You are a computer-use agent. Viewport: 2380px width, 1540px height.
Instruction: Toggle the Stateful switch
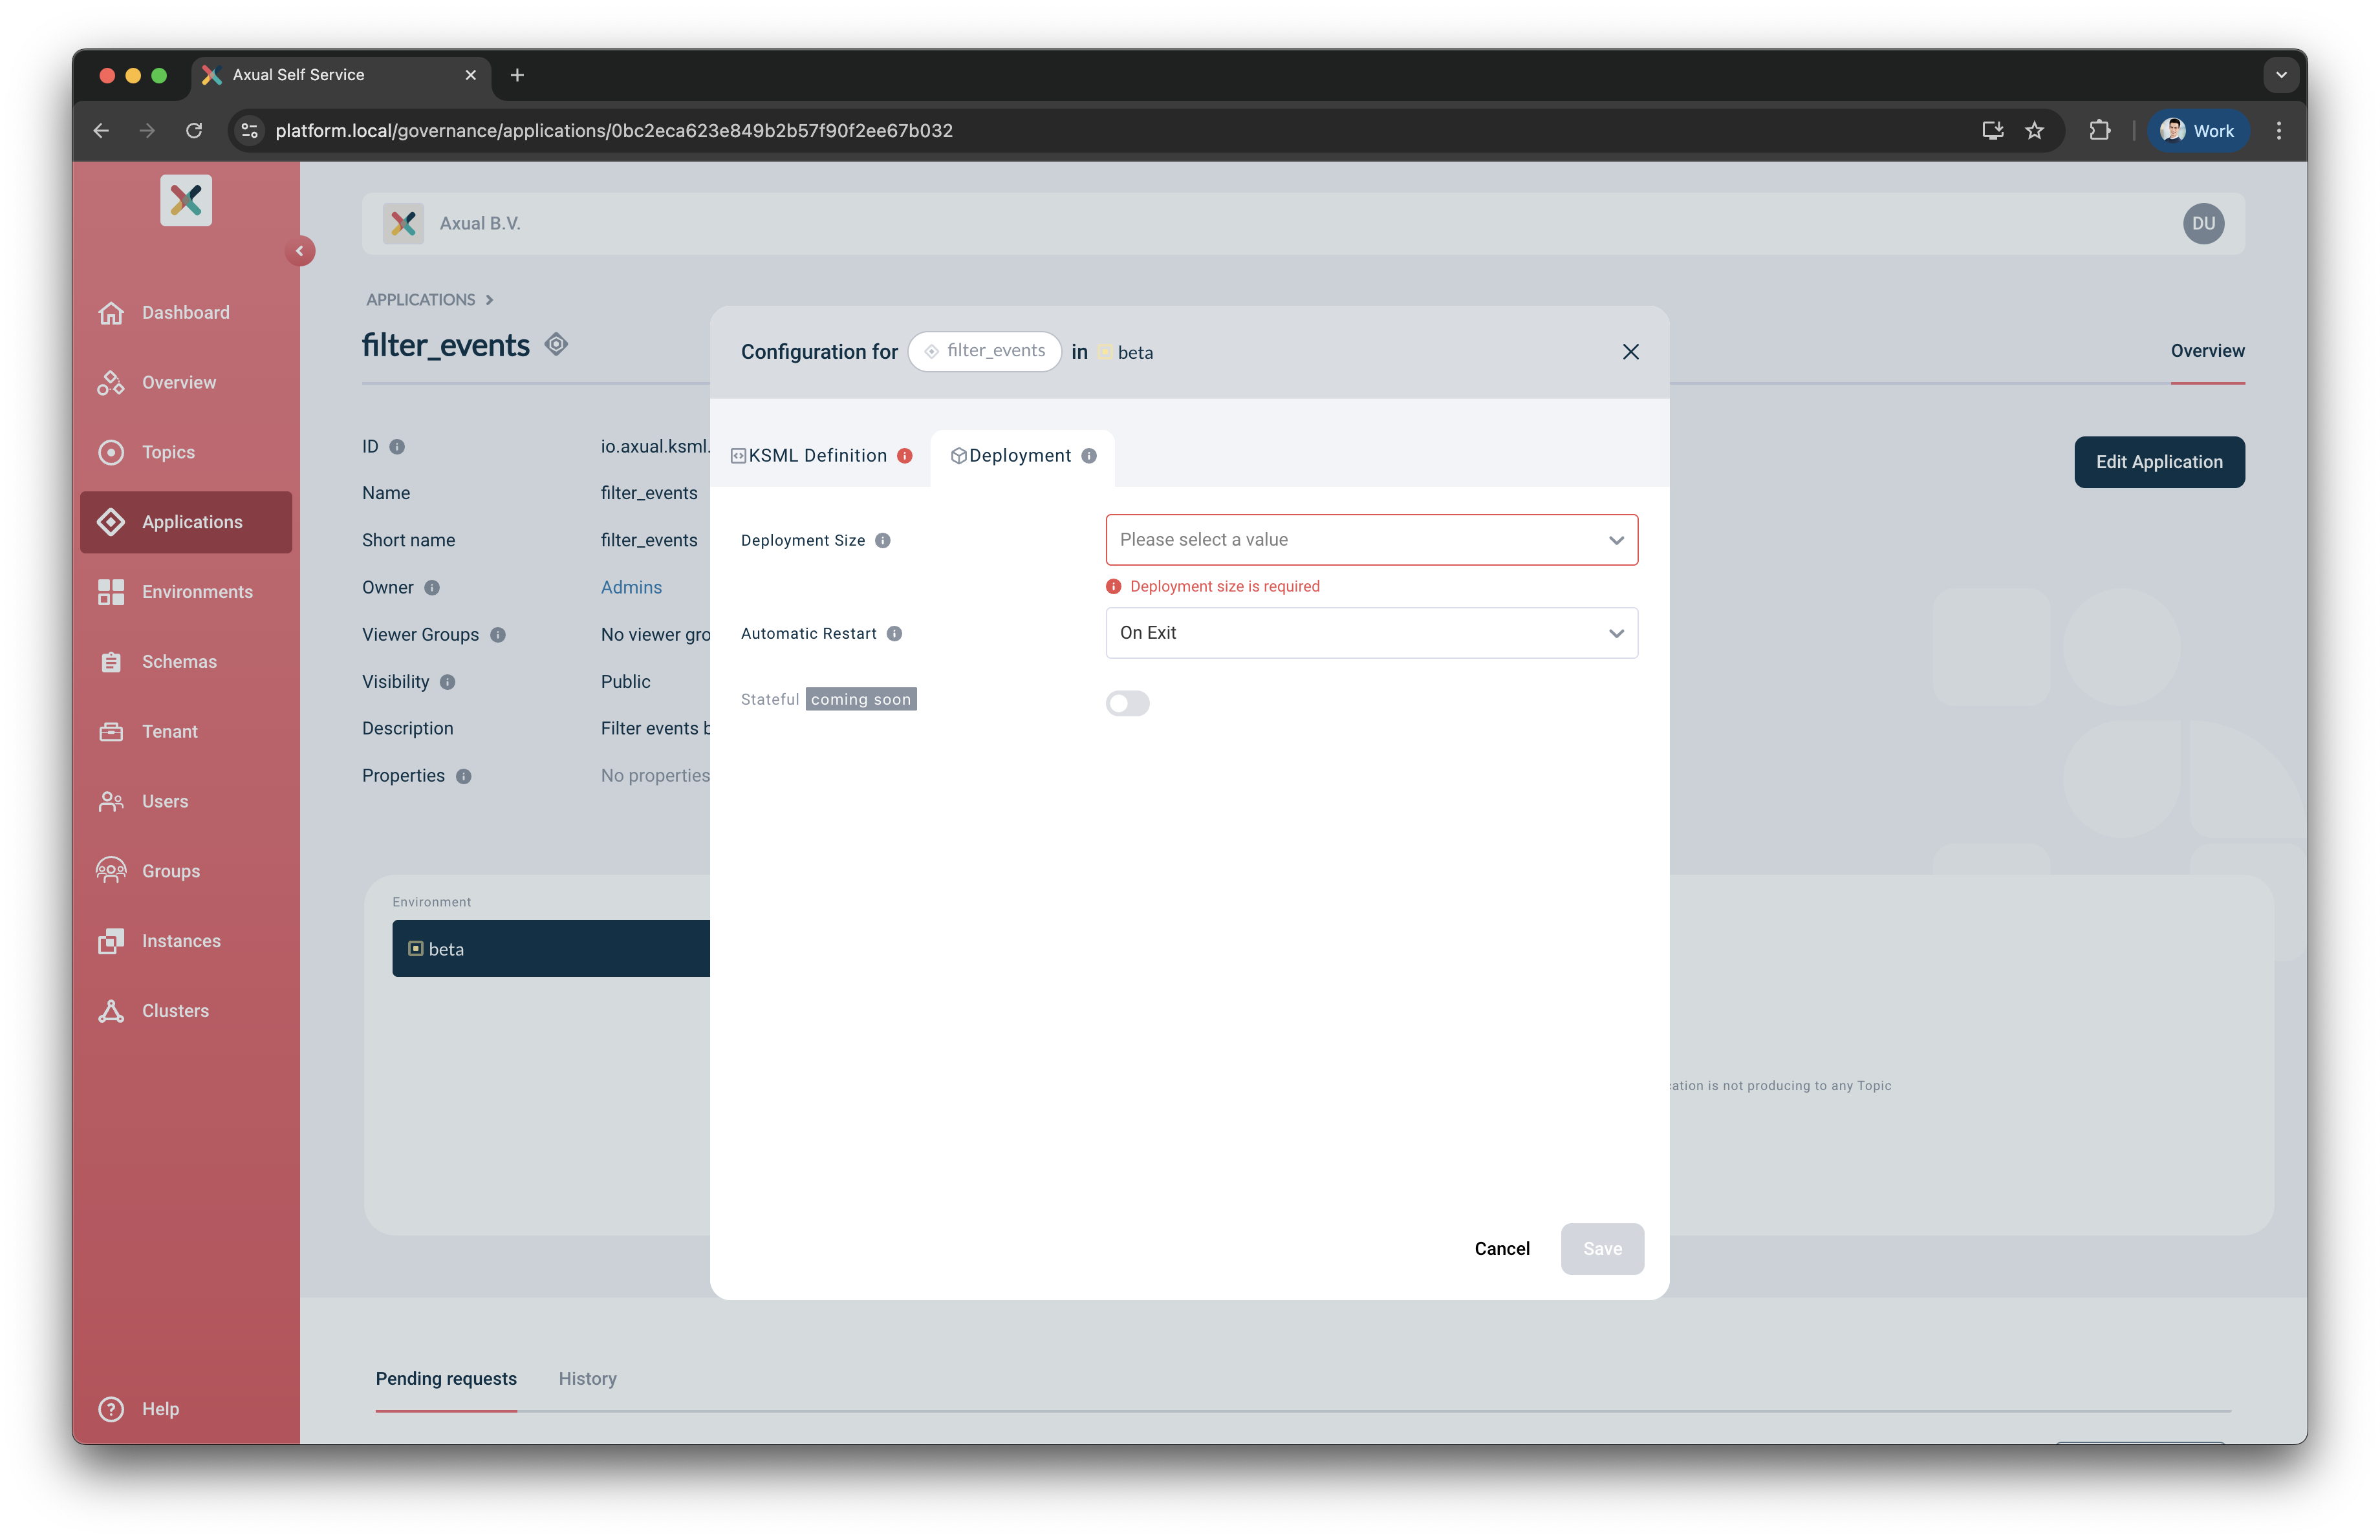click(1127, 703)
